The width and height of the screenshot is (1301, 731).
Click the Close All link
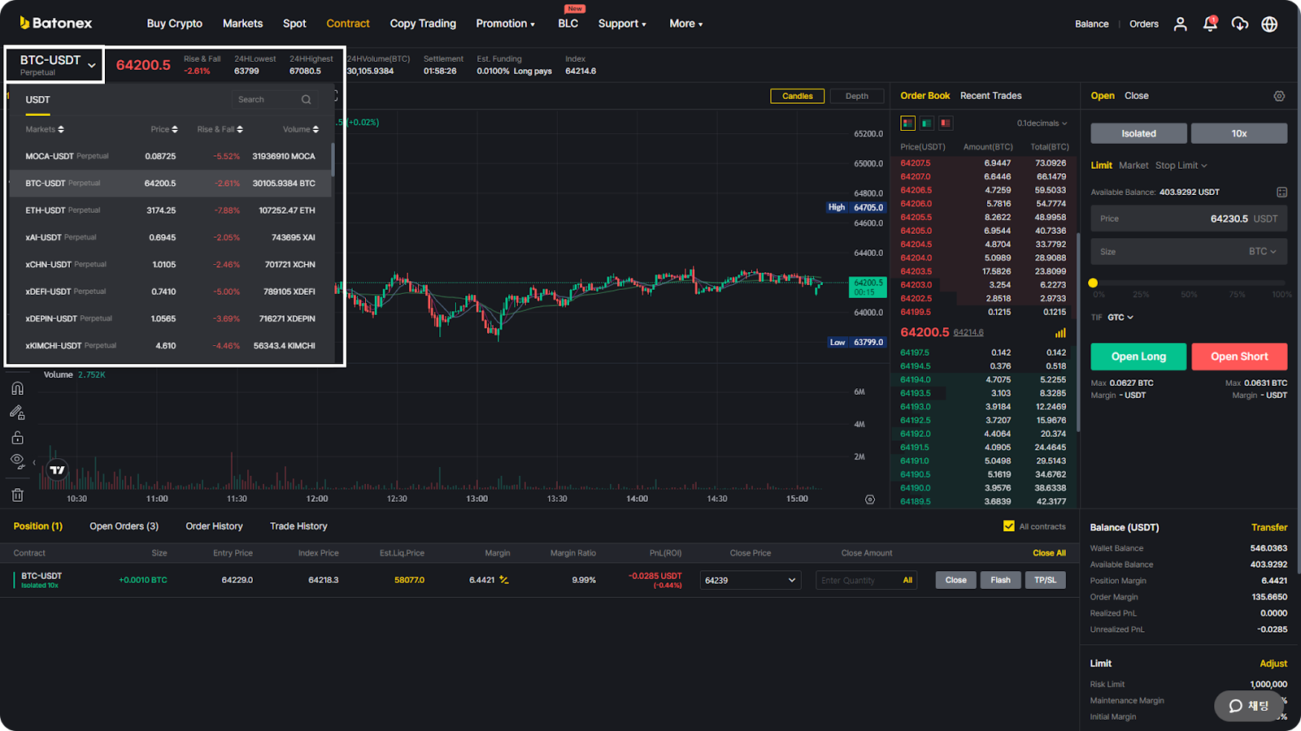[x=1049, y=553]
